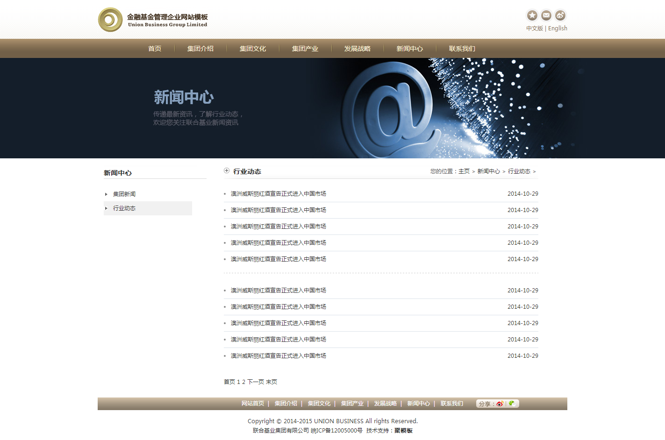Open 集团产业 in the top navigation bar
Image resolution: width=665 pixels, height=440 pixels.
305,49
